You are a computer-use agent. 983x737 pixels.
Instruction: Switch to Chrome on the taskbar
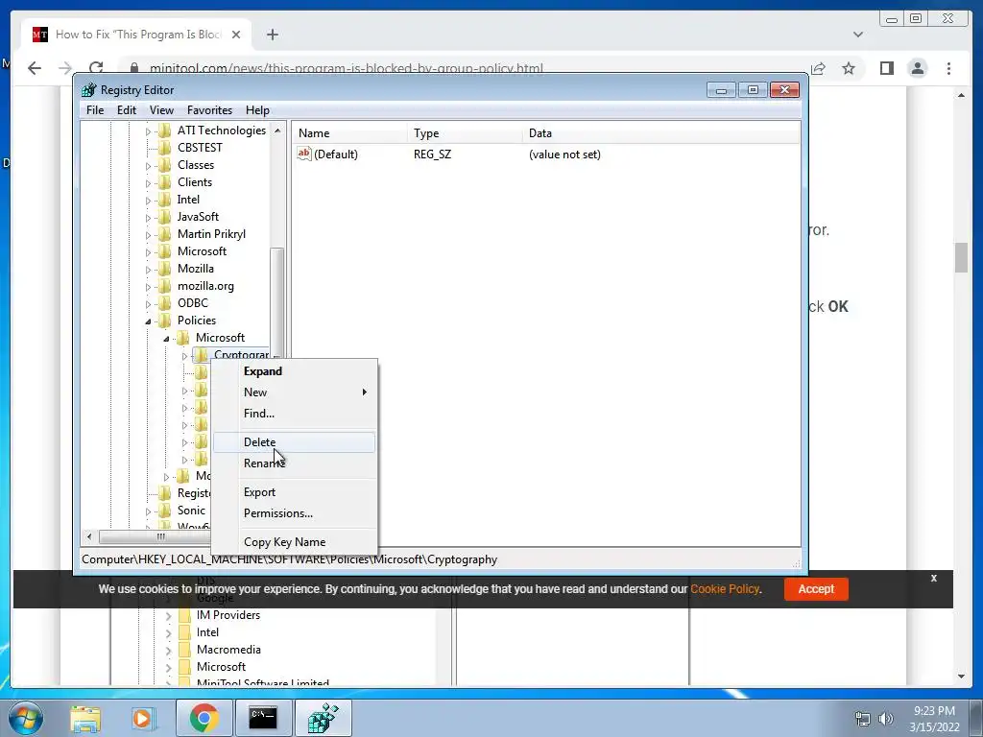(x=204, y=718)
